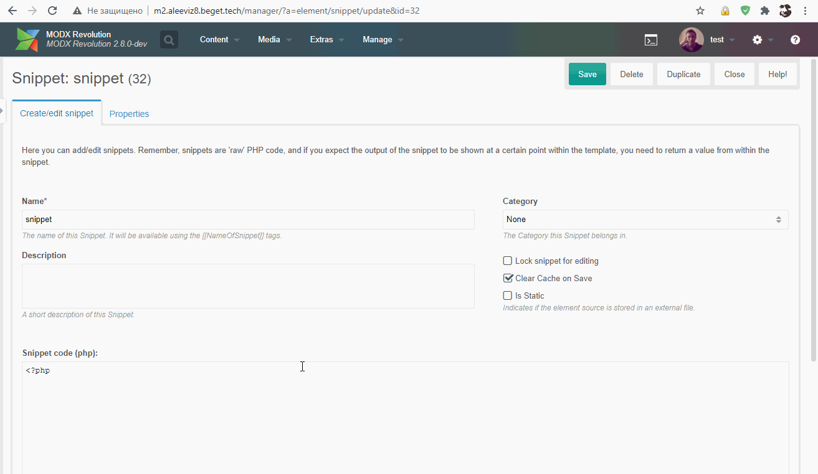Click the 'Snippet code (php):' label
The width and height of the screenshot is (818, 474).
[60, 353]
